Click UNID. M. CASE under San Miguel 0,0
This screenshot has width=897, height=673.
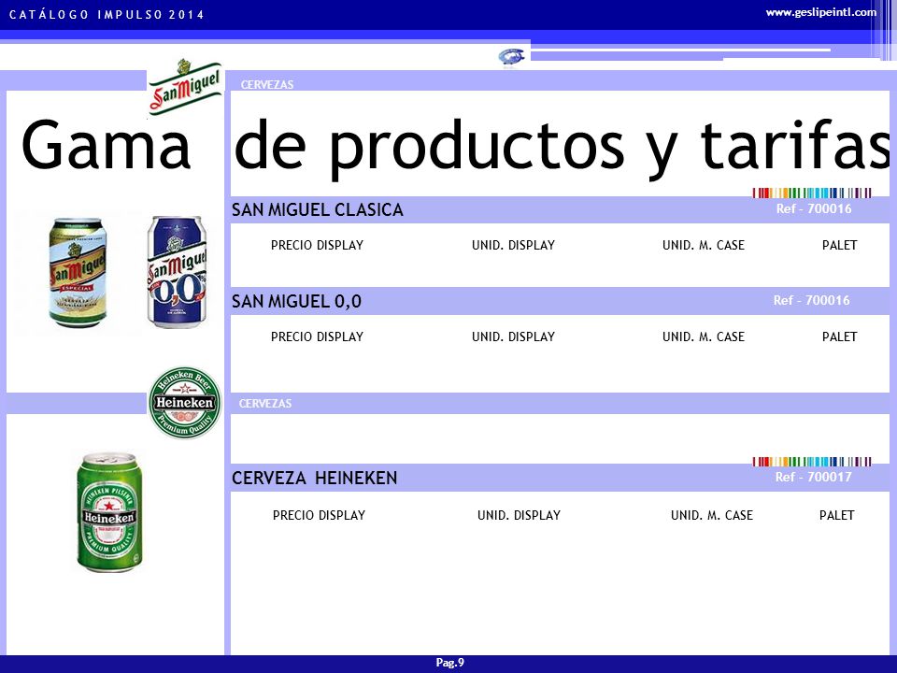coord(703,336)
